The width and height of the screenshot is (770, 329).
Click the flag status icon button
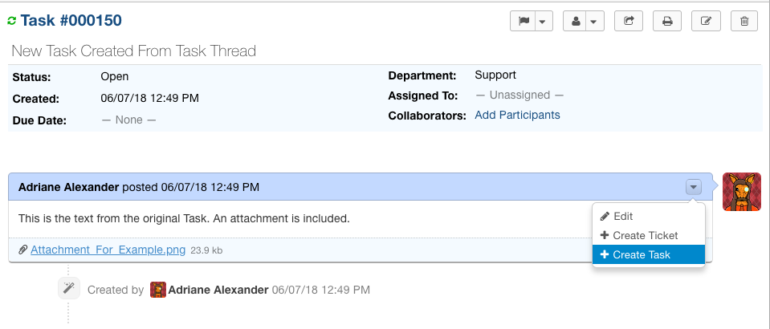pos(524,22)
